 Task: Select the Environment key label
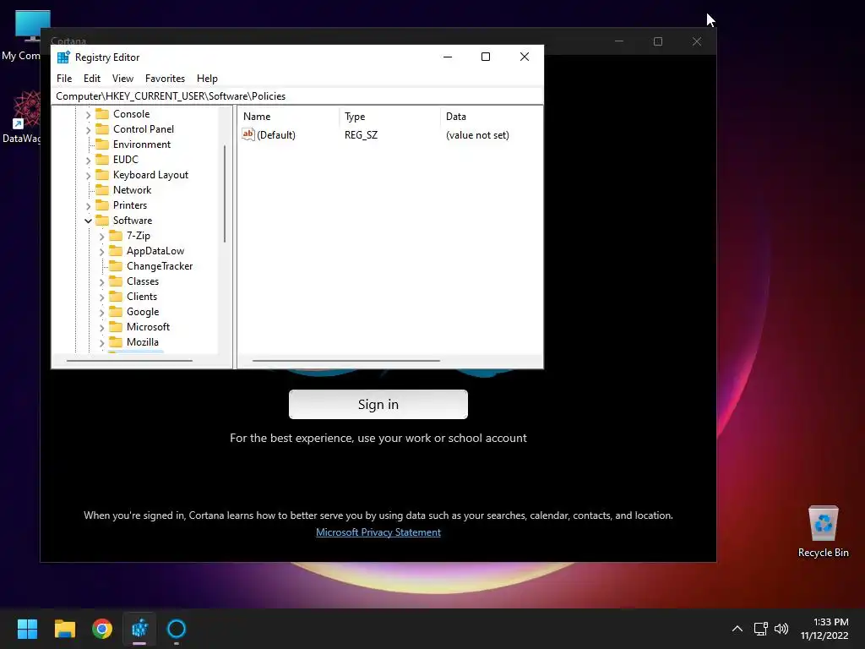pos(142,144)
